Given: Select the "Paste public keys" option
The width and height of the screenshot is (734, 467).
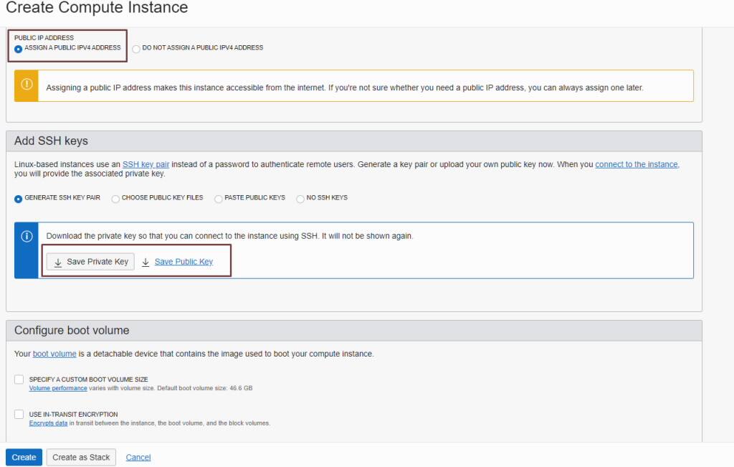Looking at the screenshot, I should [x=218, y=199].
